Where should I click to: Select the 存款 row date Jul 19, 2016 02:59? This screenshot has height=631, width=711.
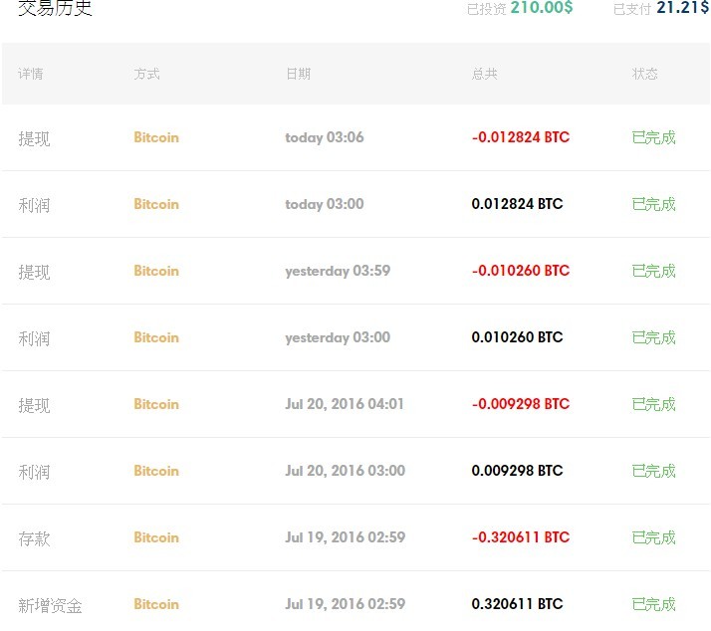coord(346,537)
